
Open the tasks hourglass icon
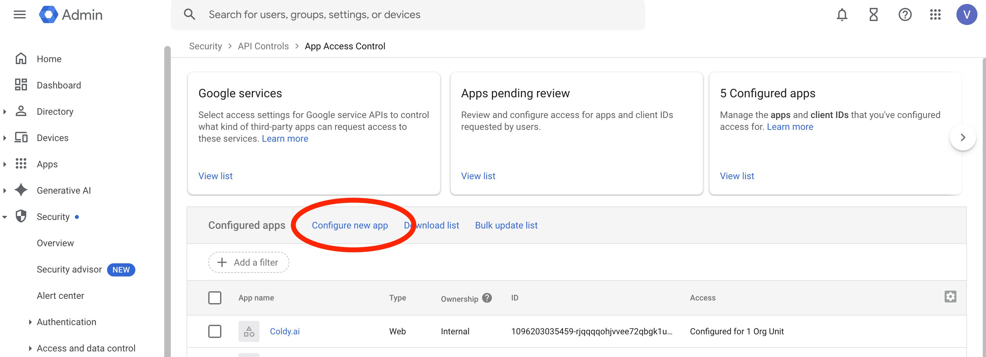click(x=873, y=14)
